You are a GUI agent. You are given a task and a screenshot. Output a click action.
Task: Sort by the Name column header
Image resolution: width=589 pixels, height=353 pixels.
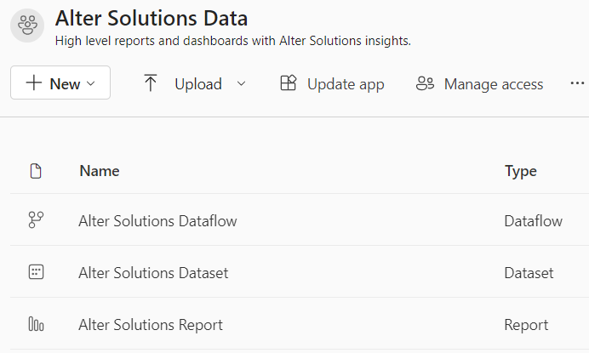99,171
